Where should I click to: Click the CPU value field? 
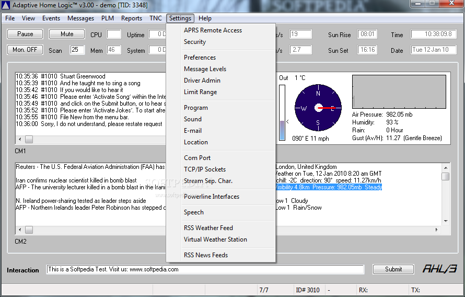pos(114,34)
